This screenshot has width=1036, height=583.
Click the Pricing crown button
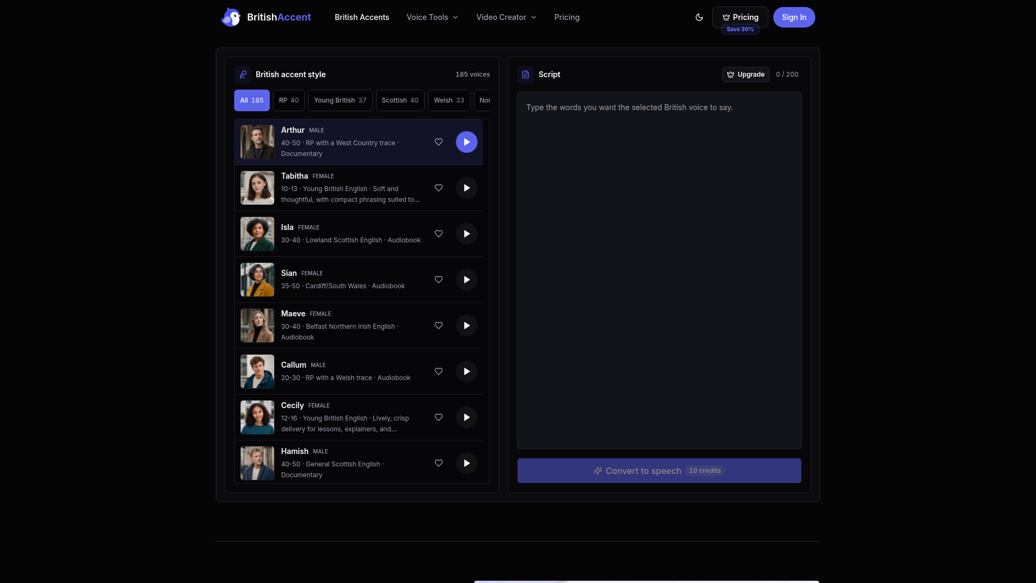[x=740, y=17]
